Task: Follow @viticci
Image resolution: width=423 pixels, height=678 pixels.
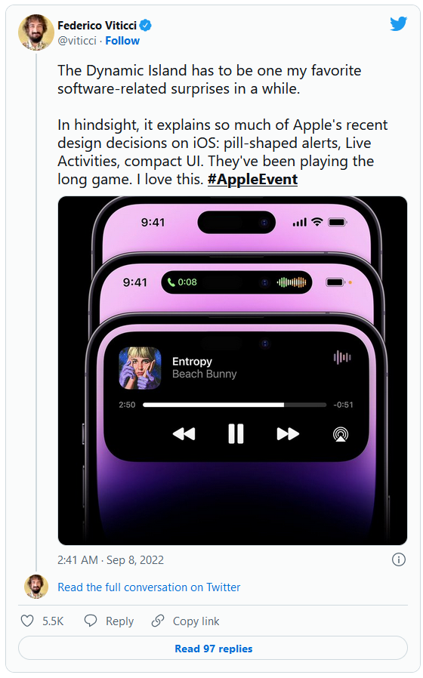Action: point(122,41)
